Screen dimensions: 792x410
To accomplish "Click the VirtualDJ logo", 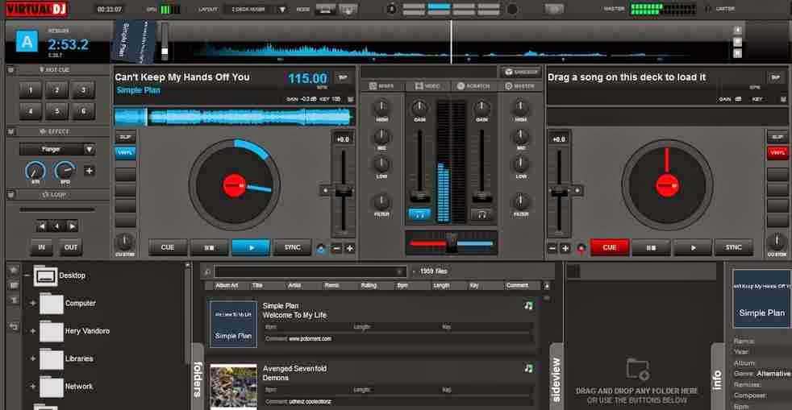I will tap(37, 9).
